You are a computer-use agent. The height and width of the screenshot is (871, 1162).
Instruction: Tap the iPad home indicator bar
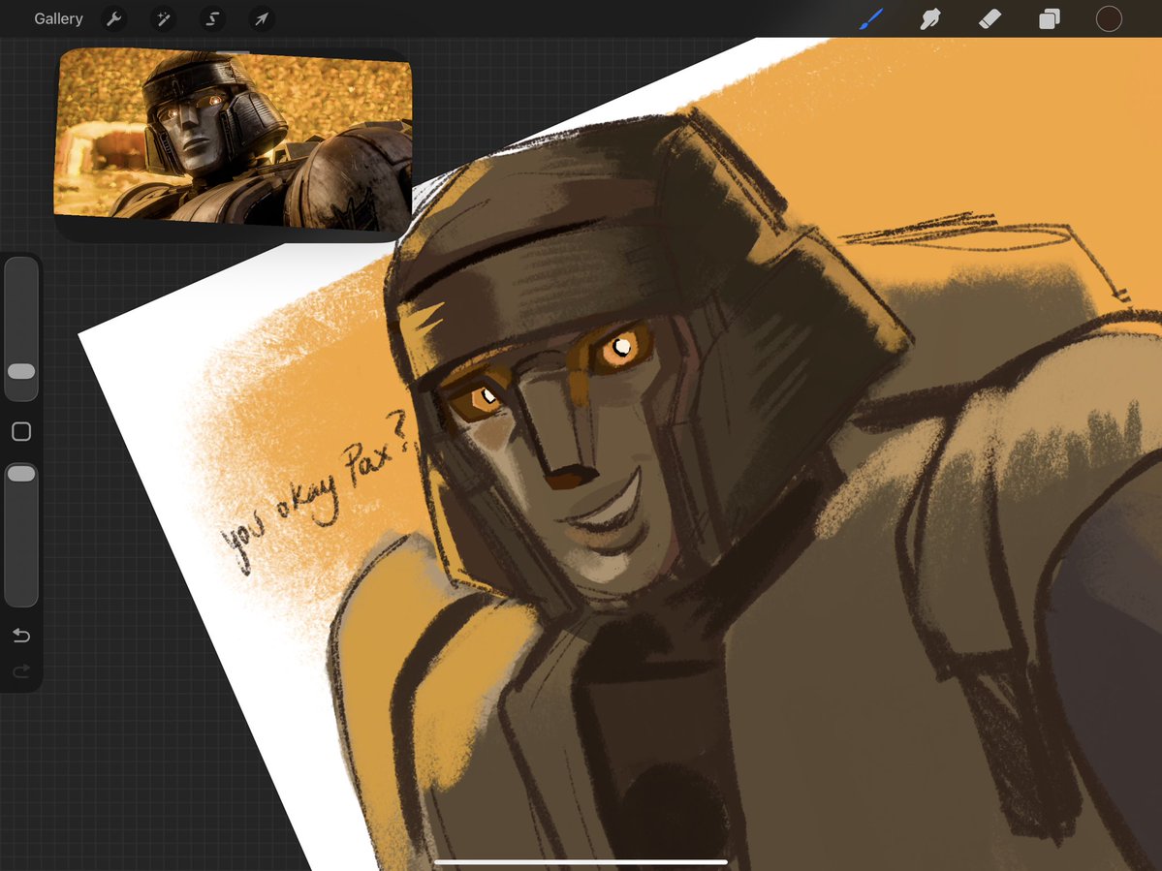(581, 862)
